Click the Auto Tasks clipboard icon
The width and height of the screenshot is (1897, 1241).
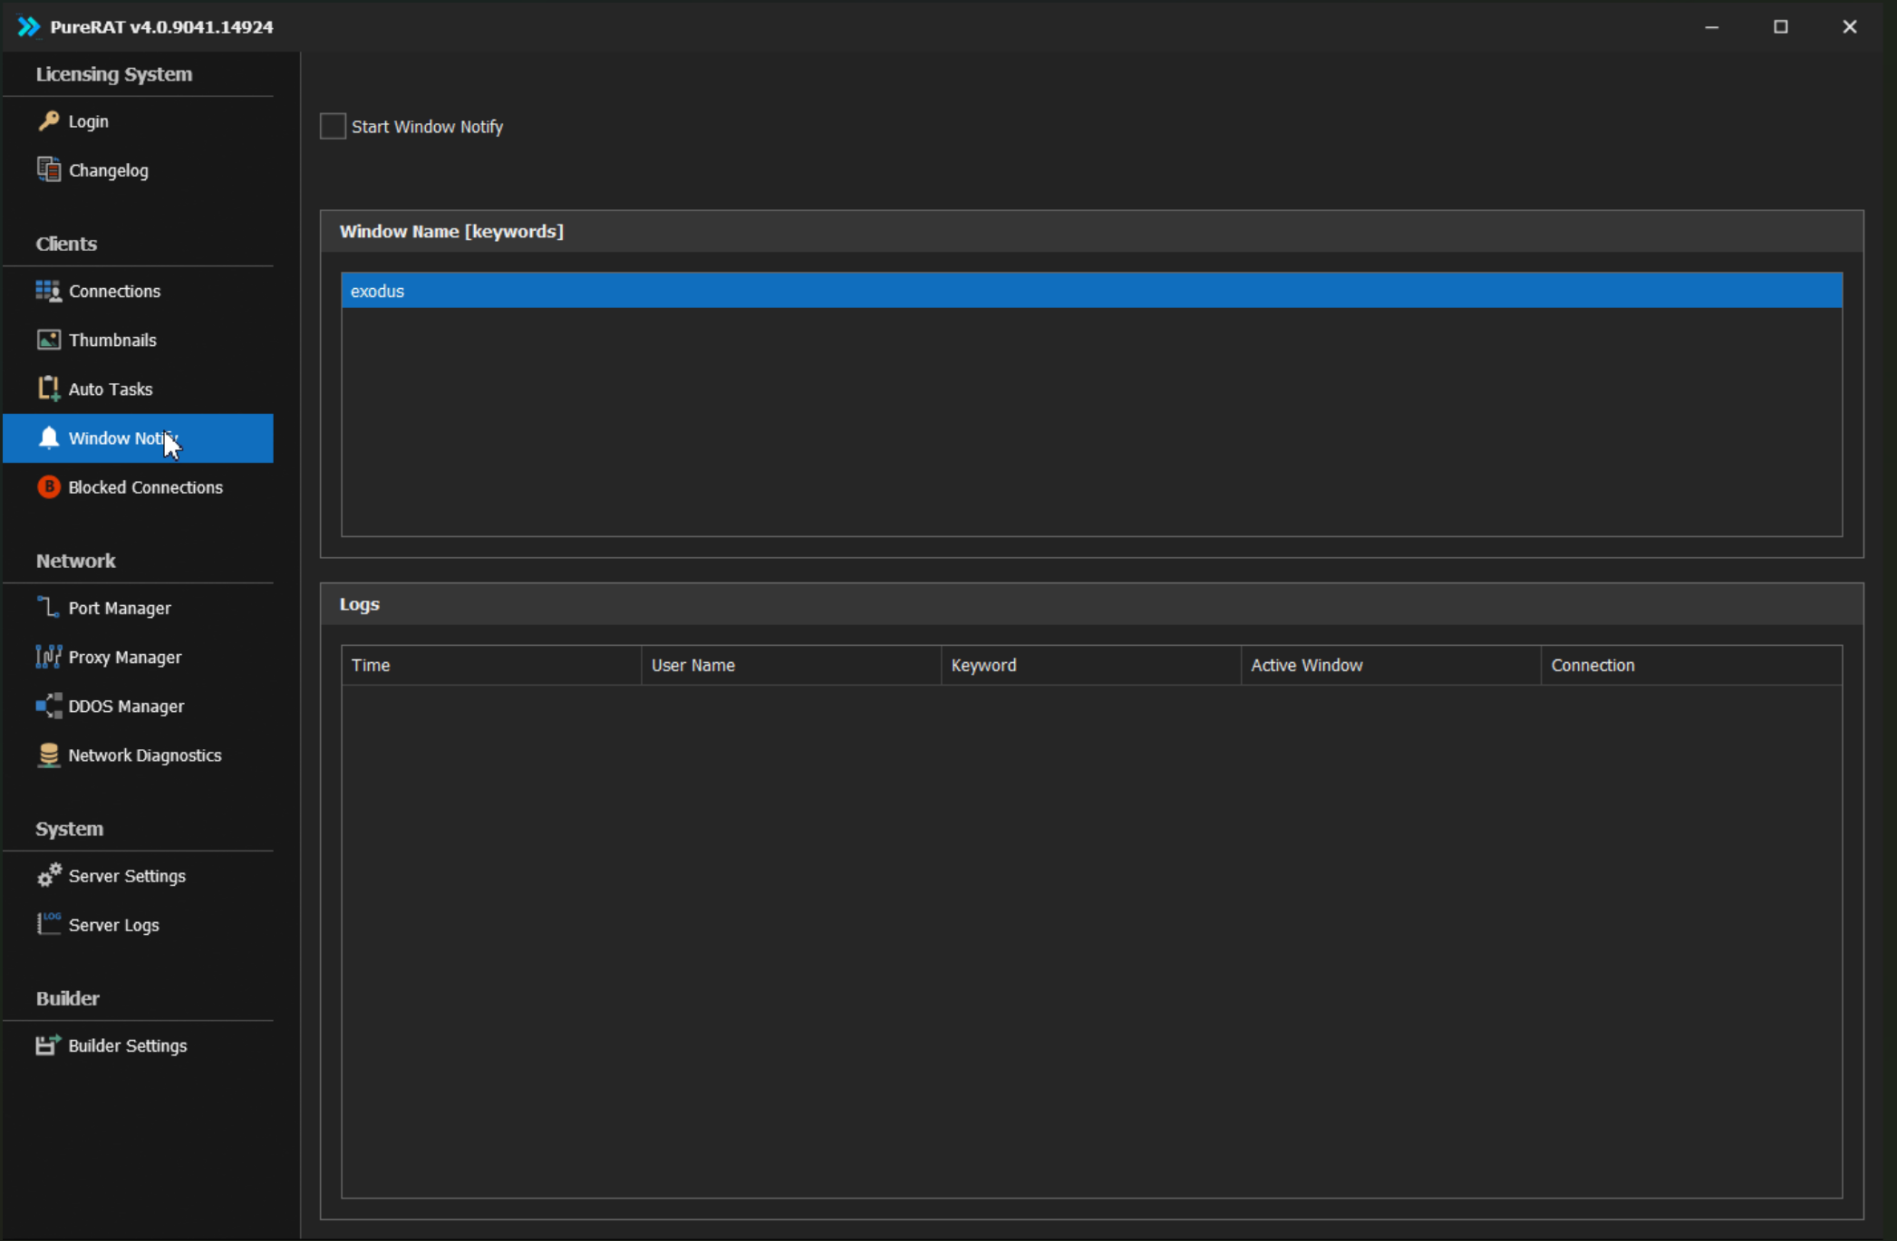tap(49, 389)
